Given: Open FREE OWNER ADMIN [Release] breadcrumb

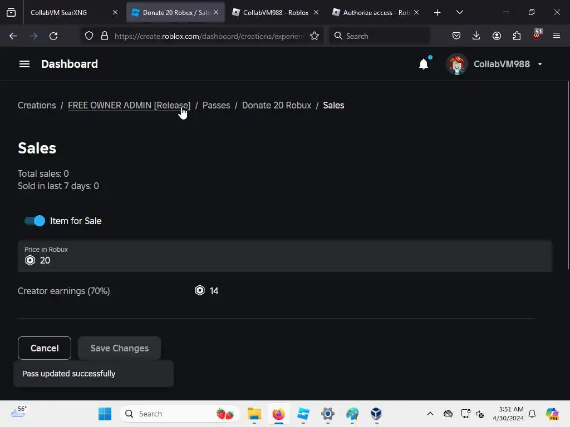Looking at the screenshot, I should (x=129, y=105).
